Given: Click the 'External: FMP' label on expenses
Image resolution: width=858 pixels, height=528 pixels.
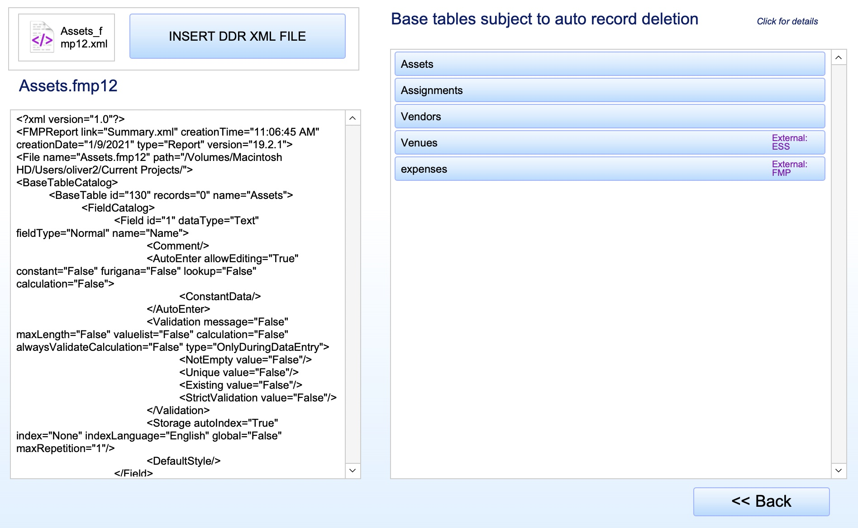Looking at the screenshot, I should pyautogui.click(x=790, y=169).
